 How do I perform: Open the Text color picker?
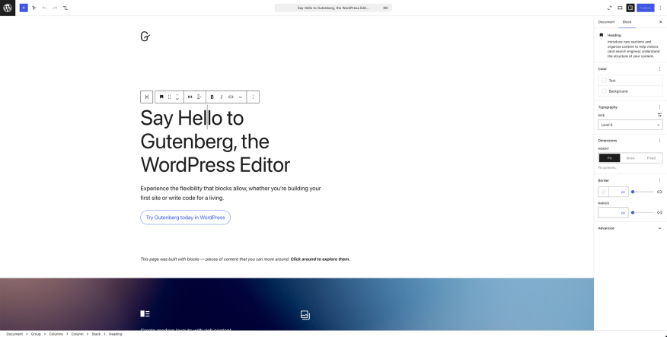[x=630, y=81]
